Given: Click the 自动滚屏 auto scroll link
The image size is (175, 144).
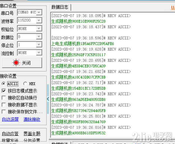Looking at the screenshot, I should [x=10, y=119].
